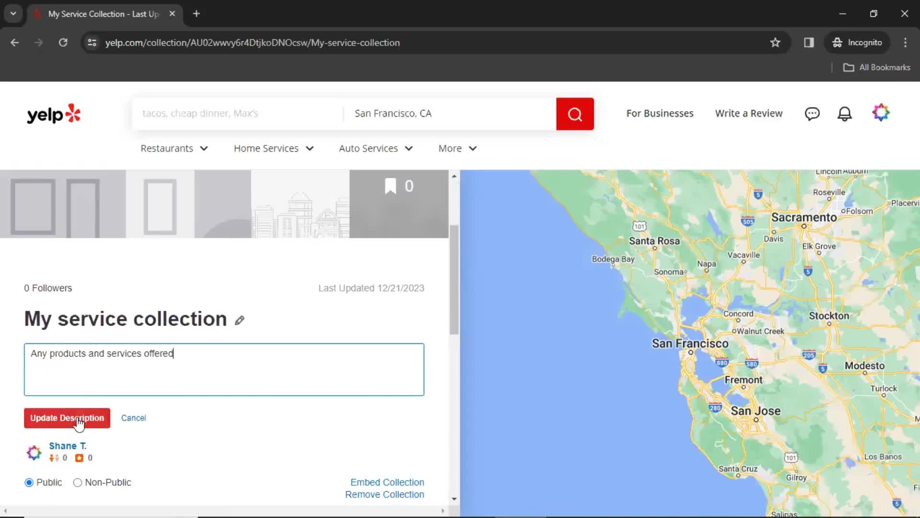Click the scroll up arrow of collection panel

(x=454, y=176)
